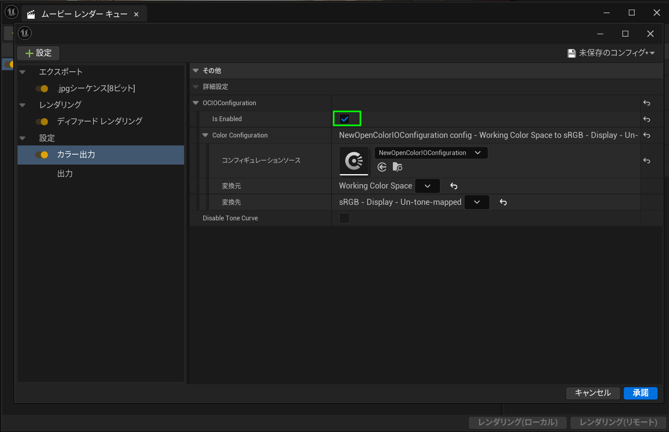669x432 pixels.
Task: Toggle the カラー出力 setting switch
Action: click(42, 155)
